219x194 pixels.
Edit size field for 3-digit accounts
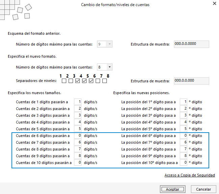click(x=78, y=115)
